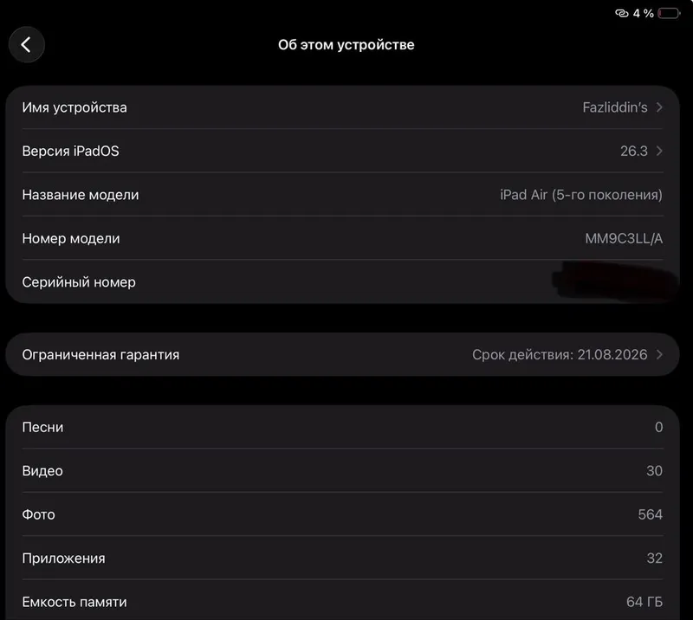Image resolution: width=693 pixels, height=620 pixels.
Task: Open chevron next to Fazliddin's name
Action: [659, 107]
